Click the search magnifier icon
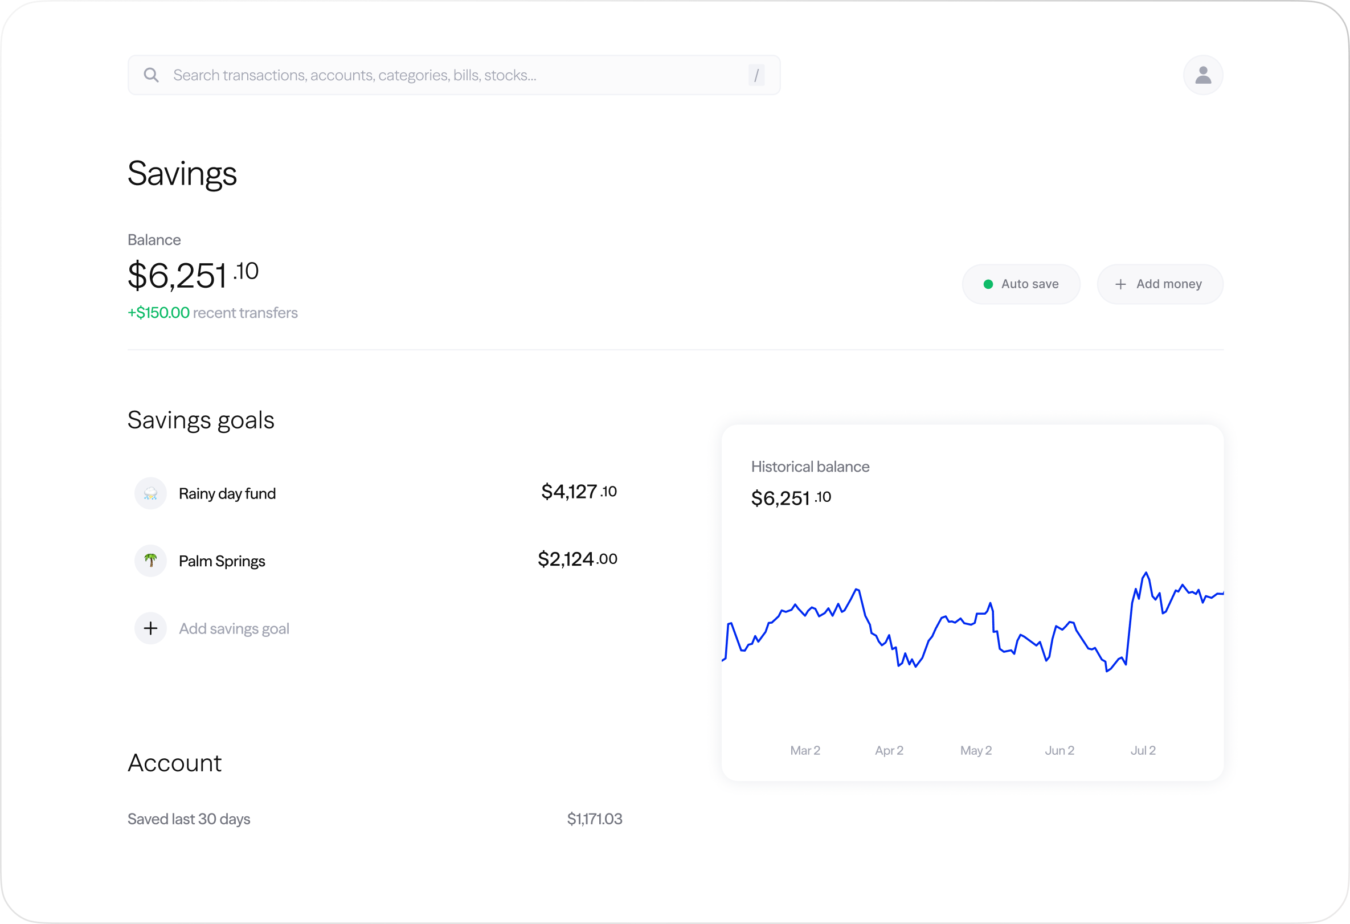Screen dimensions: 1350x924 (151, 75)
